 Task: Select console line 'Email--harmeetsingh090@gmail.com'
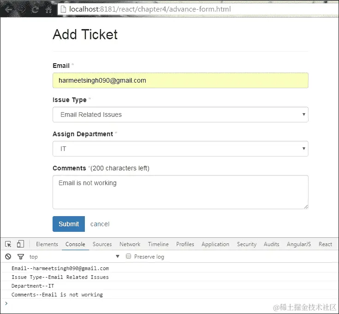pos(60,268)
